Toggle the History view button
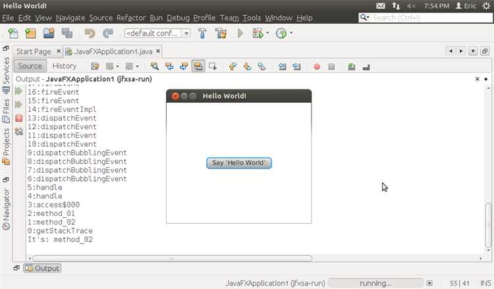Image resolution: width=494 pixels, height=289 pixels. (x=65, y=66)
